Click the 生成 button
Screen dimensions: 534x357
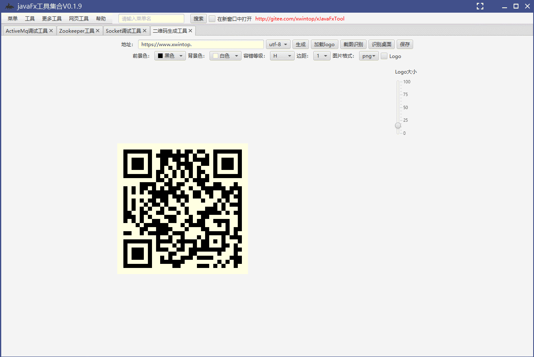pos(301,44)
